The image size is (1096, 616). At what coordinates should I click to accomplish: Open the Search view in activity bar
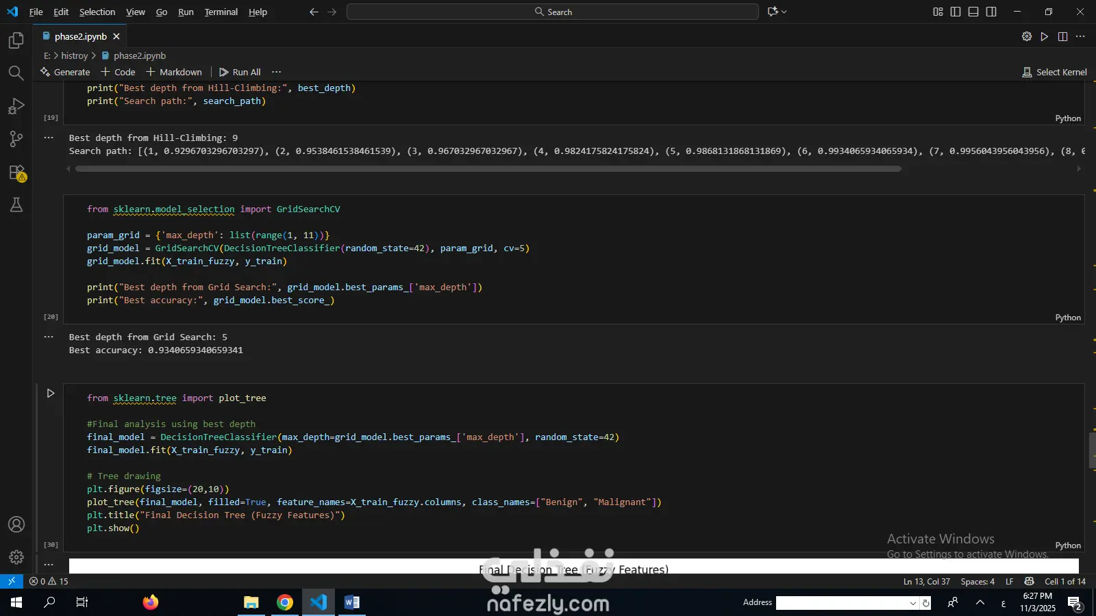[x=16, y=73]
